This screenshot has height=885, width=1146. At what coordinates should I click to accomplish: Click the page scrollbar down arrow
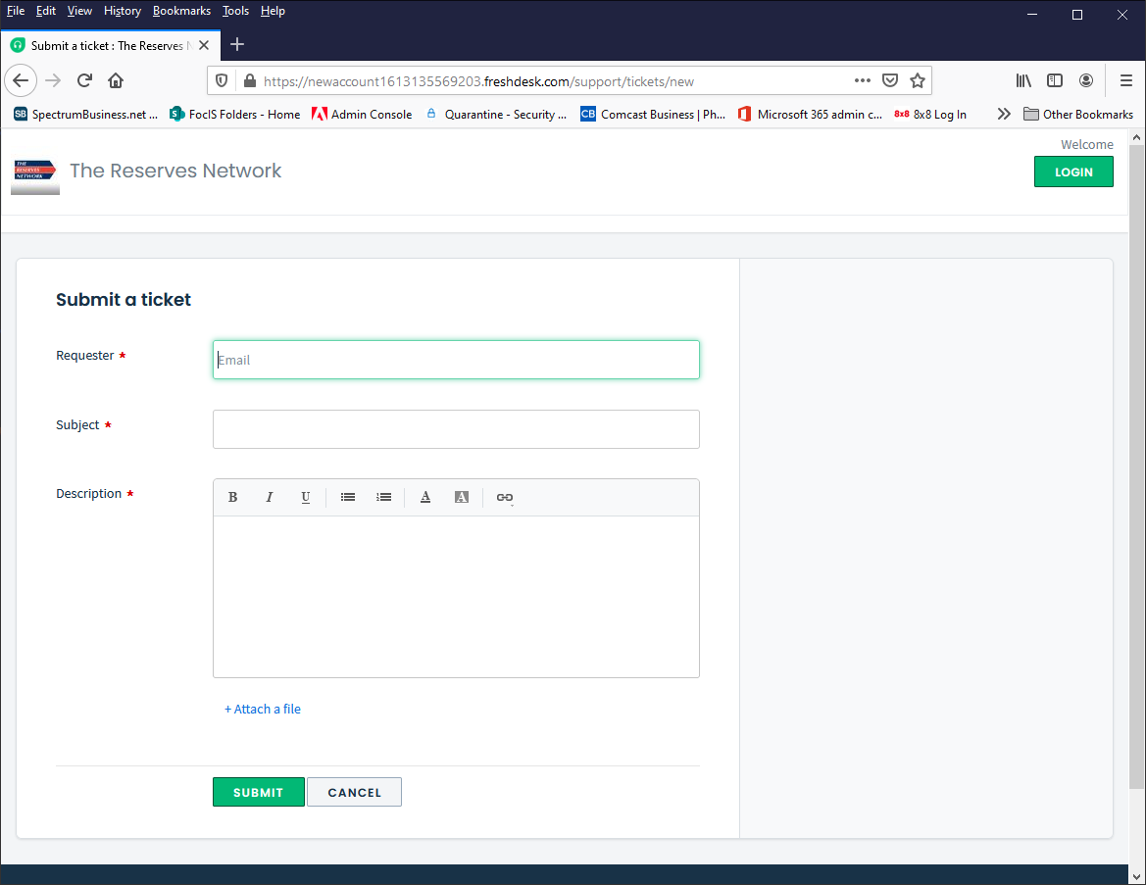pos(1136,876)
